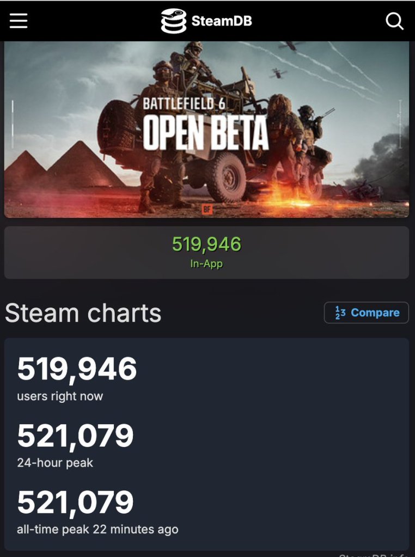
Task: Click the SteamDB header text
Action: click(222, 21)
